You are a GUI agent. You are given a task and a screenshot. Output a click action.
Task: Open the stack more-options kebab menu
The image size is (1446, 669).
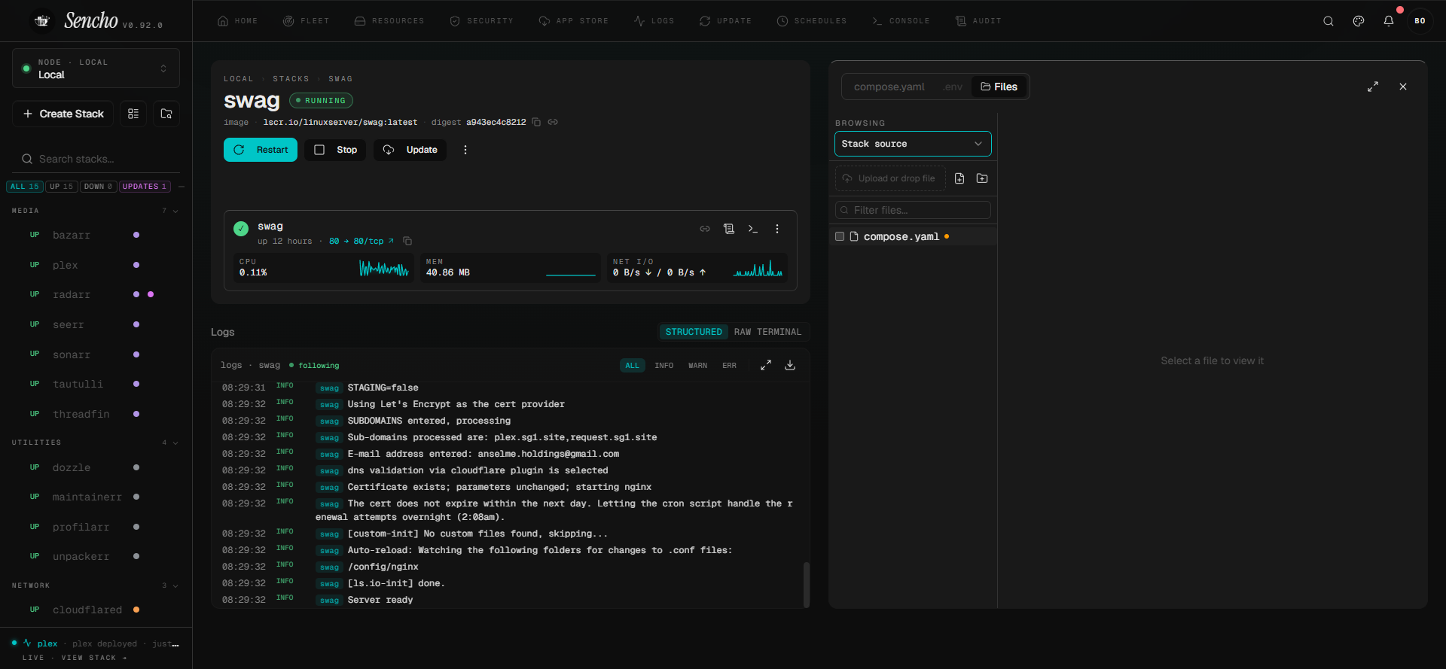(x=465, y=150)
